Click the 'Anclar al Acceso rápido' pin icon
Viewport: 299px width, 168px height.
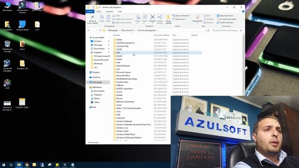[93, 17]
